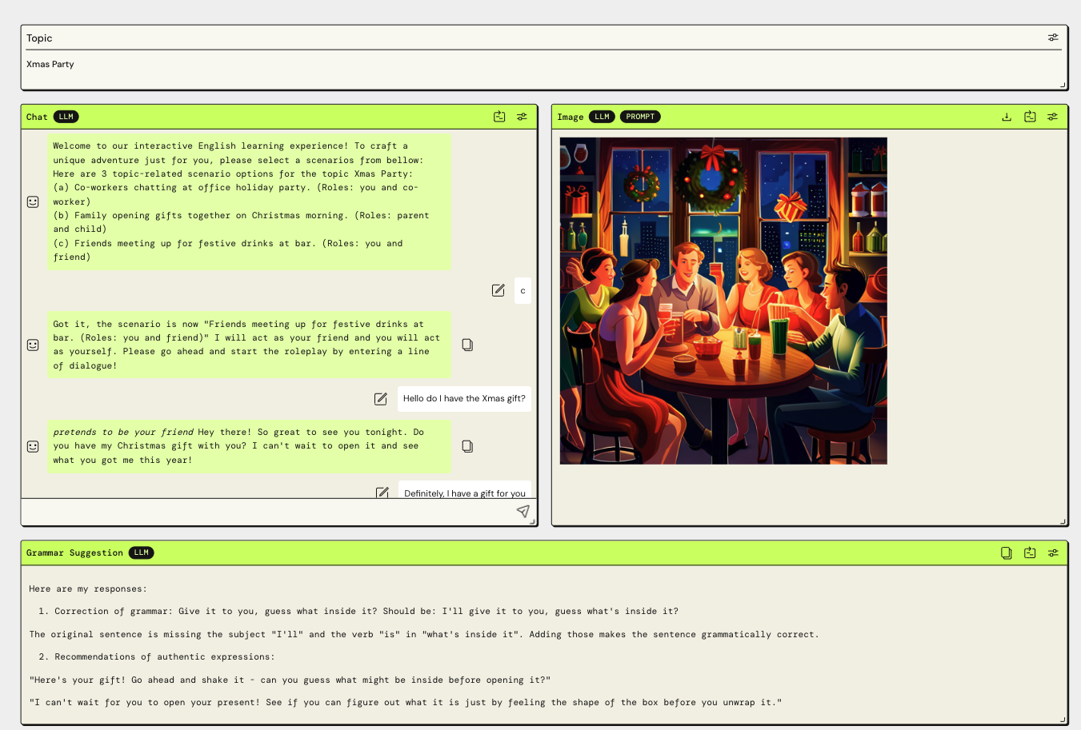Download the generated Xmas party image
The image size is (1081, 730).
pos(1007,117)
